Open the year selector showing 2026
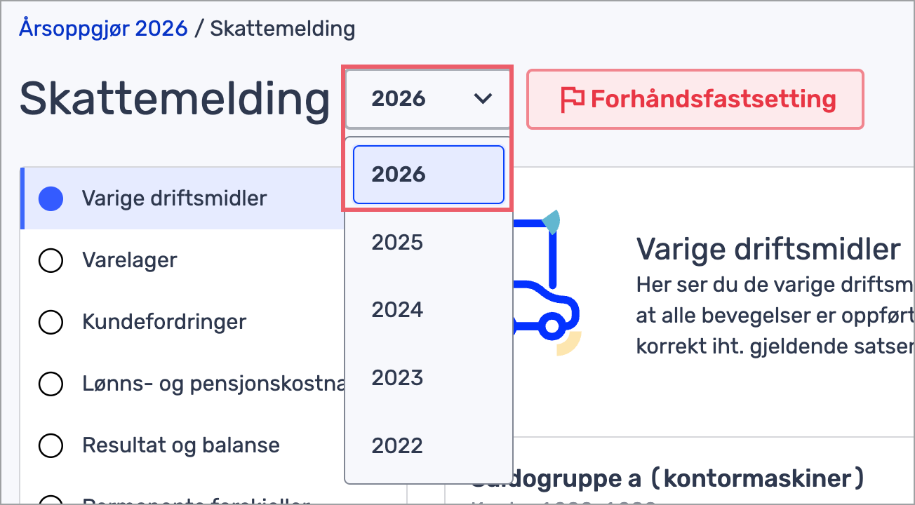This screenshot has width=915, height=505. coord(427,99)
